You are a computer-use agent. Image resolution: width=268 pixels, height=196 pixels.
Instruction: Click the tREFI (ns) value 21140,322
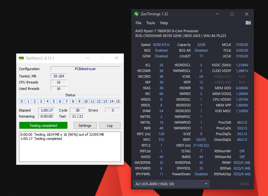pos(201,145)
